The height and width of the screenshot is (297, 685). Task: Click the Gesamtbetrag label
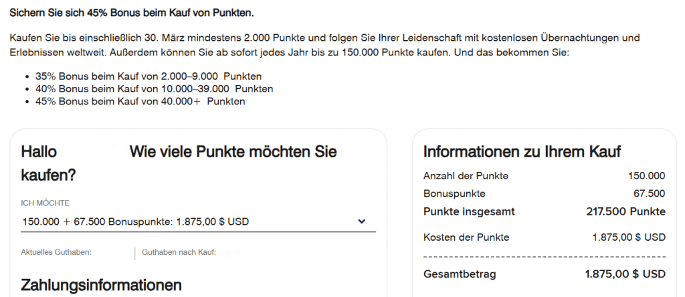460,274
